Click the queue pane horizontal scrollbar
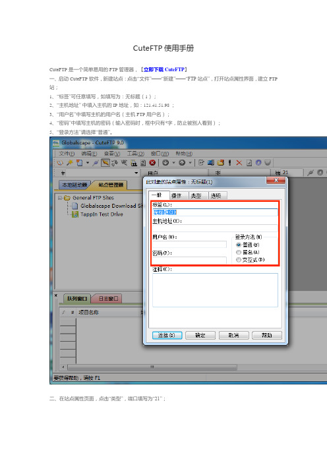Image resolution: width=327 pixels, height=463 pixels. (152, 367)
